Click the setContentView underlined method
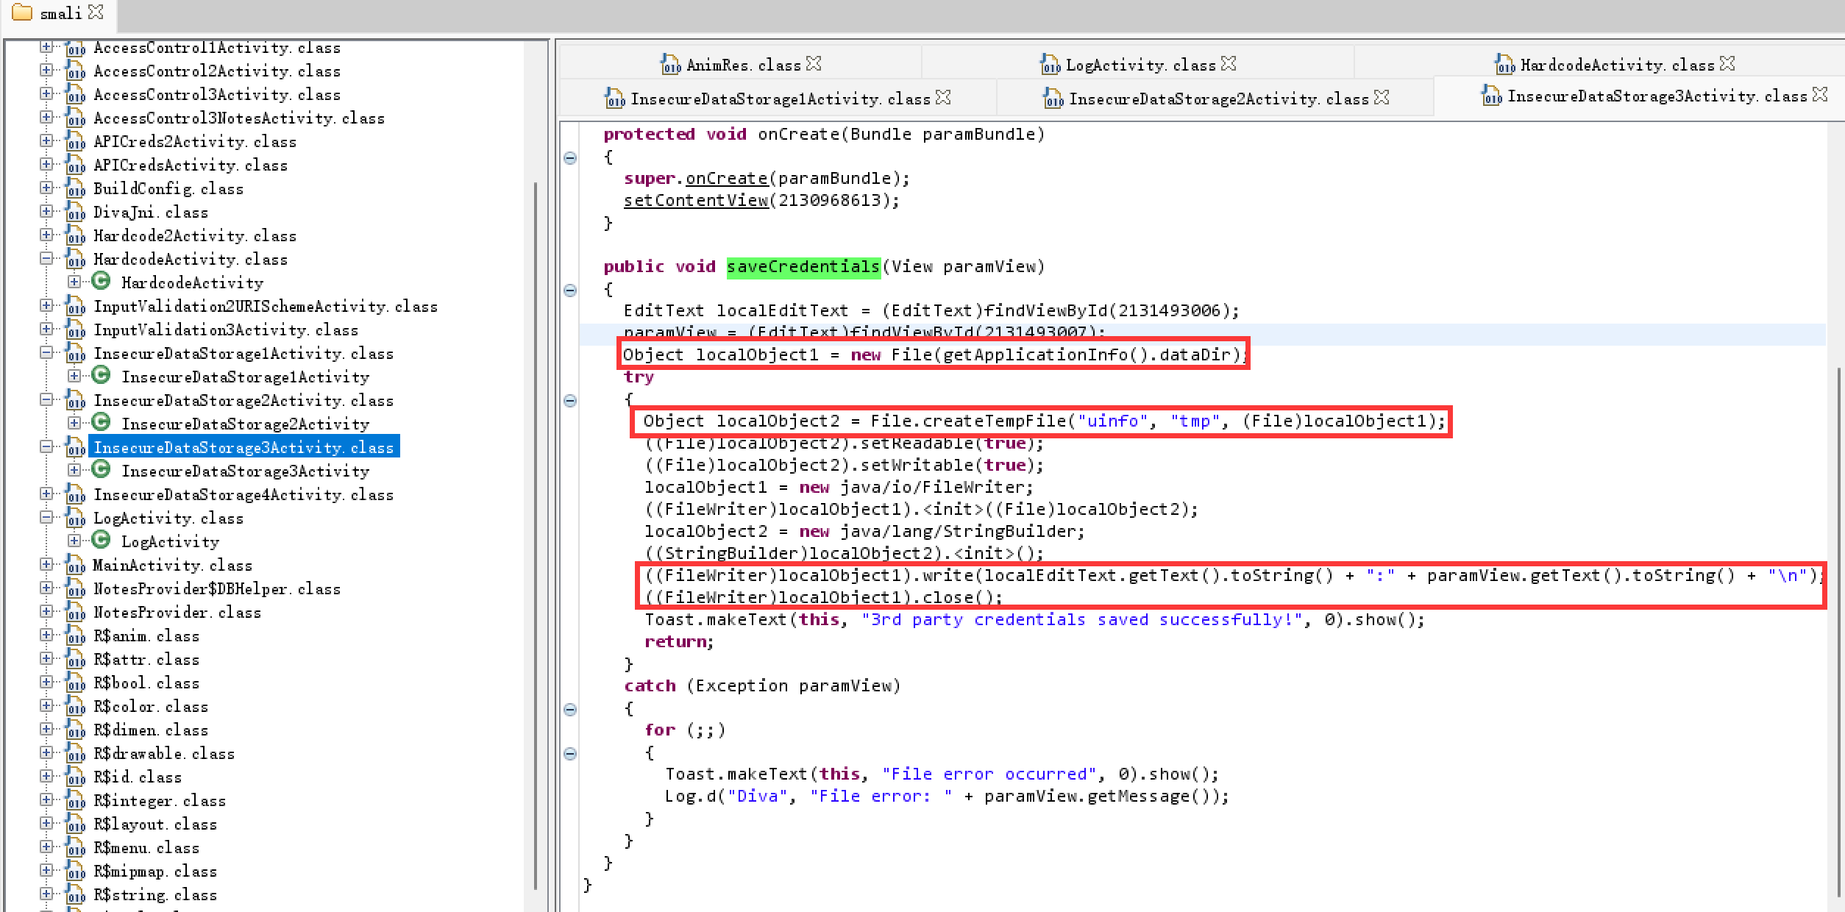Viewport: 1845px width, 912px height. (696, 201)
